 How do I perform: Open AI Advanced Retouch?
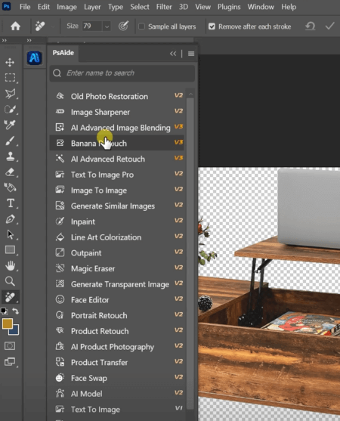[117, 159]
